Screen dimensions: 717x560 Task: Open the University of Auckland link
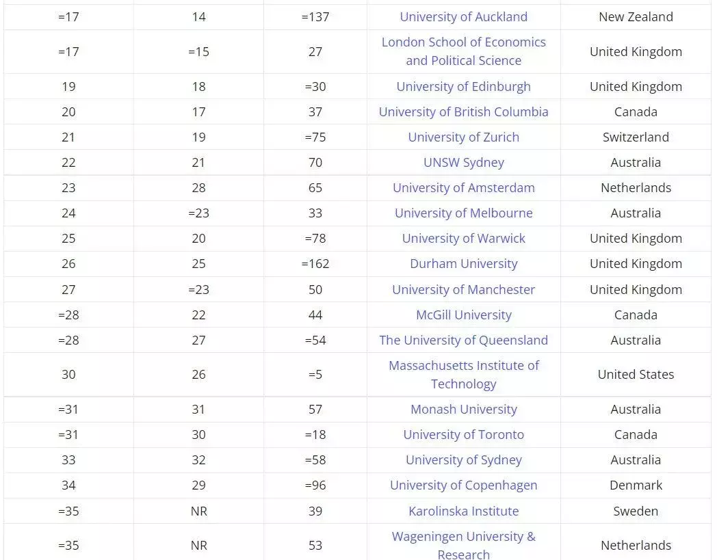coord(463,17)
